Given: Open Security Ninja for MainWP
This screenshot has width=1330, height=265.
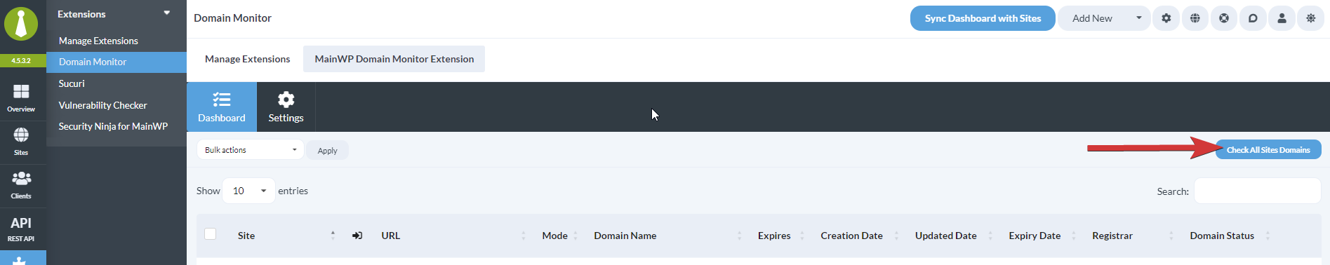Looking at the screenshot, I should [x=113, y=126].
